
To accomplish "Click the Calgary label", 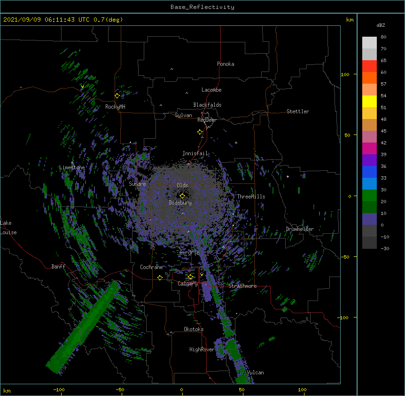I will click(x=187, y=284).
